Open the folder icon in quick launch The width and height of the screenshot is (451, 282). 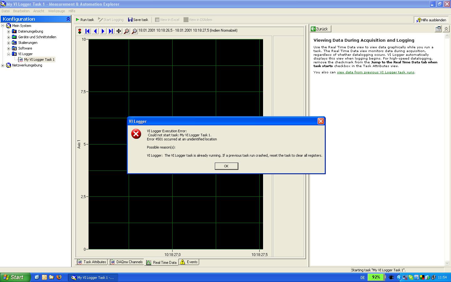coord(51,277)
